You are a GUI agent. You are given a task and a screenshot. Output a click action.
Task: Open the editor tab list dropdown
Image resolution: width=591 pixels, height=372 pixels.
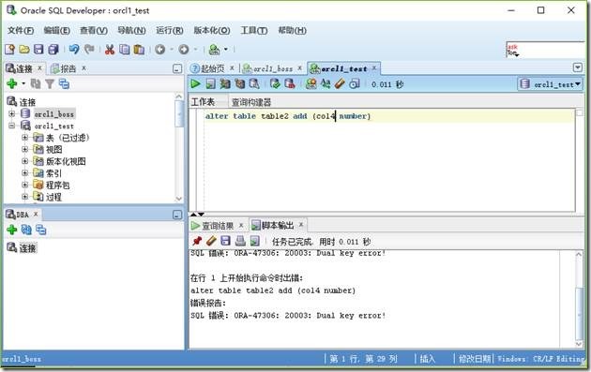click(578, 67)
